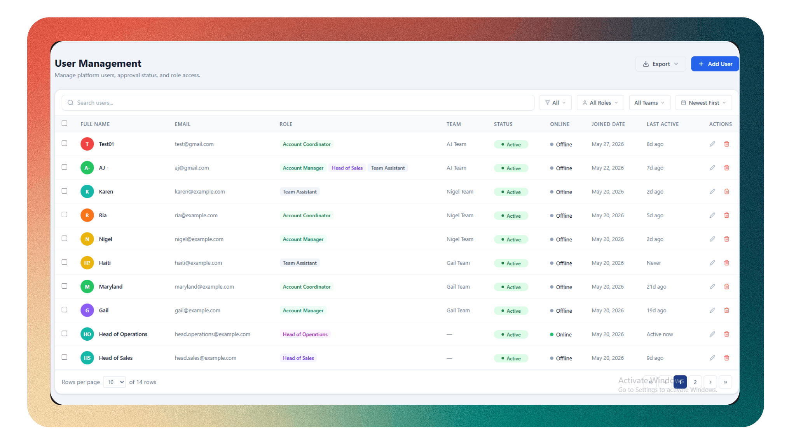796x447 pixels.
Task: Click the 'Nigel Team' cell in Karen's row
Action: click(460, 191)
